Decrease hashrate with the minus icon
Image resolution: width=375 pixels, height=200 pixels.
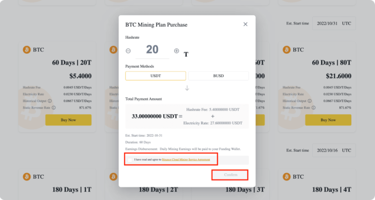pos(128,51)
